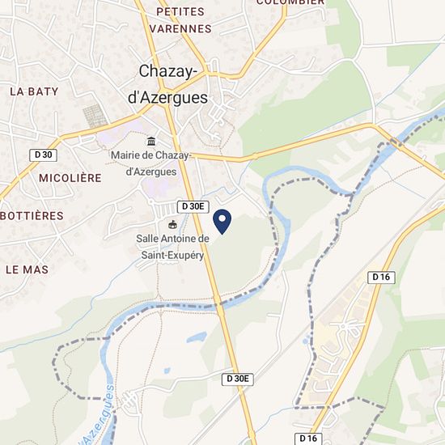Select the LE MAS neighborhood label
445x445 pixels.
[28, 269]
